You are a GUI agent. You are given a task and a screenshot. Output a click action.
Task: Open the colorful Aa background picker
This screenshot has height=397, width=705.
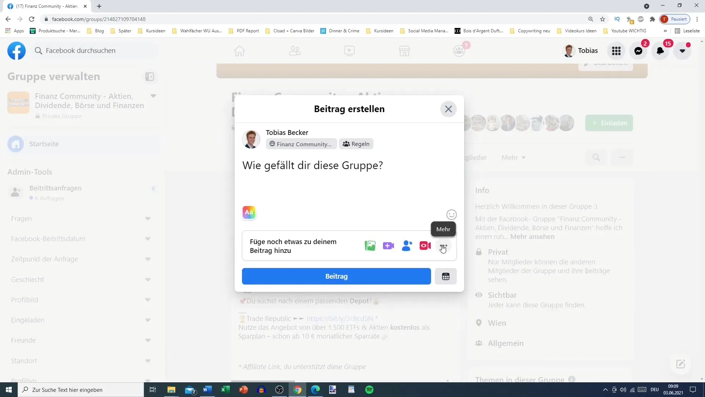point(249,212)
